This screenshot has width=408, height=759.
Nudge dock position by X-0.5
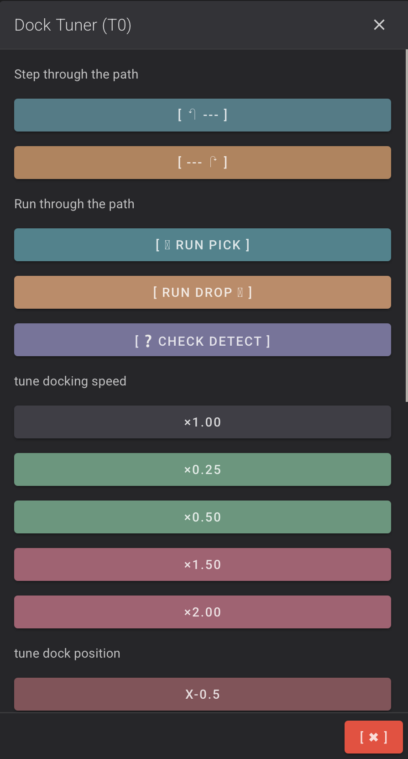(x=203, y=694)
